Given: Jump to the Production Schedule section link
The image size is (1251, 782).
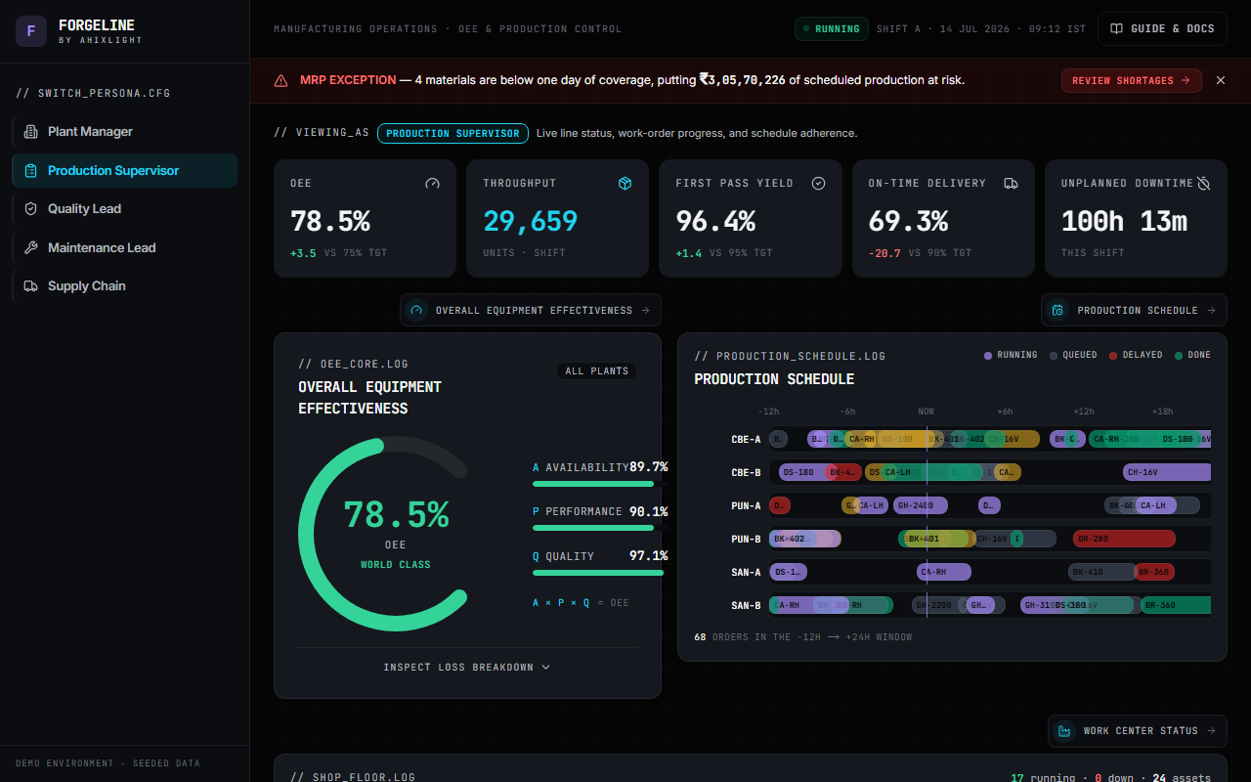Looking at the screenshot, I should [1134, 311].
